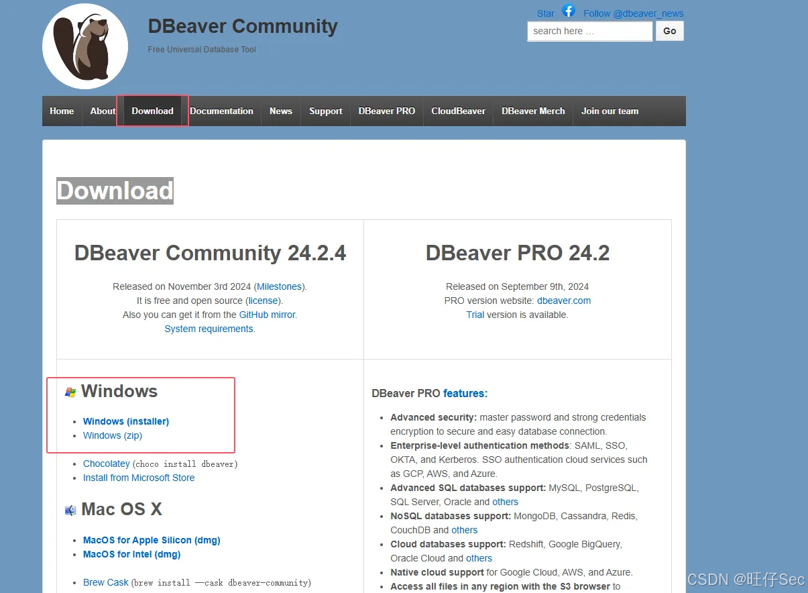The width and height of the screenshot is (808, 593).
Task: Click the Facebook icon in header
Action: click(569, 11)
